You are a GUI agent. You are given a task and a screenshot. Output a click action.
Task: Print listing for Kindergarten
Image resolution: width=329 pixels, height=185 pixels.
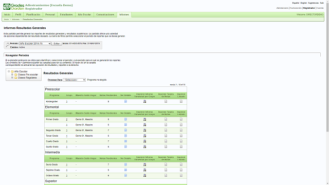181,102
